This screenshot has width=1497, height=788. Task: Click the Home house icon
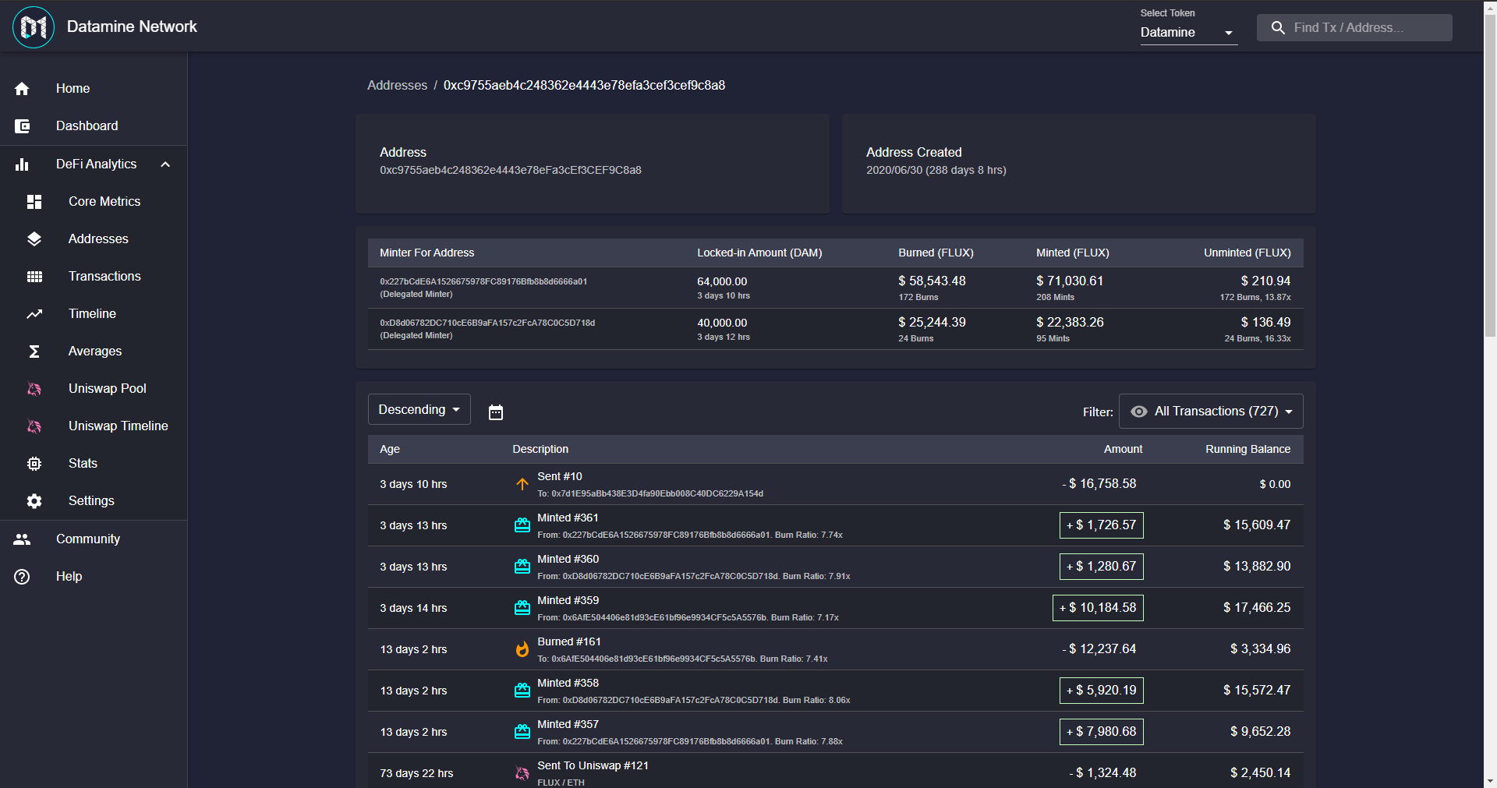click(22, 89)
